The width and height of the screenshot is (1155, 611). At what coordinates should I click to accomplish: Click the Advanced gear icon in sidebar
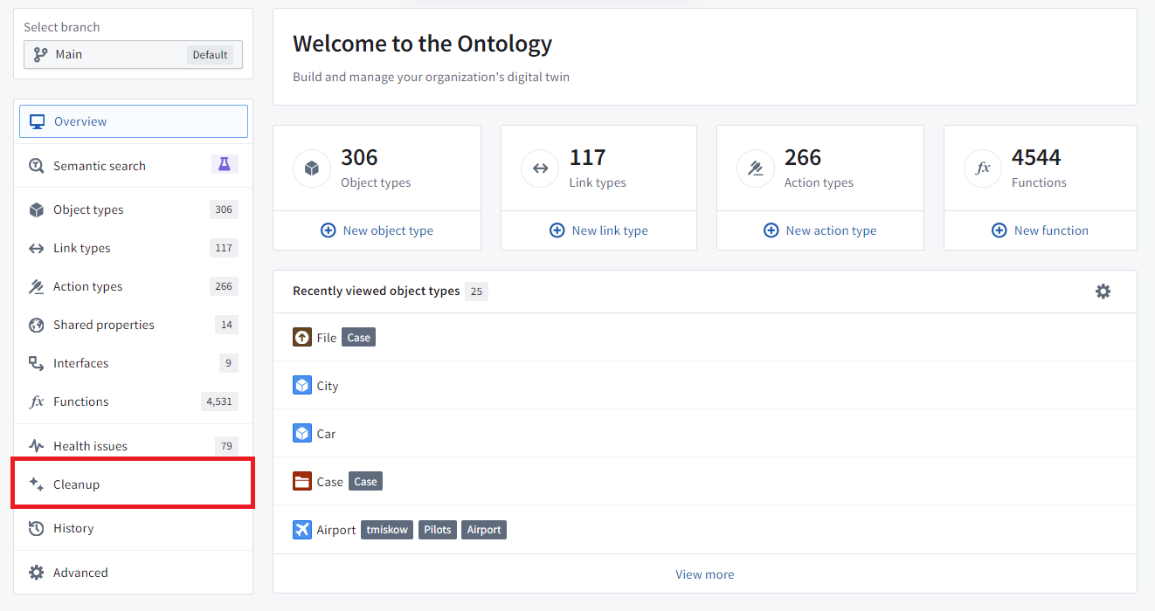pos(36,573)
